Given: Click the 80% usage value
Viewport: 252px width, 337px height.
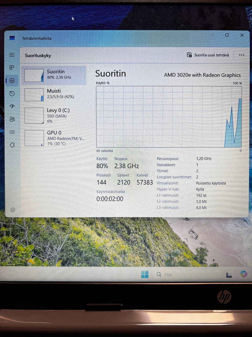Looking at the screenshot, I should pyautogui.click(x=102, y=166).
